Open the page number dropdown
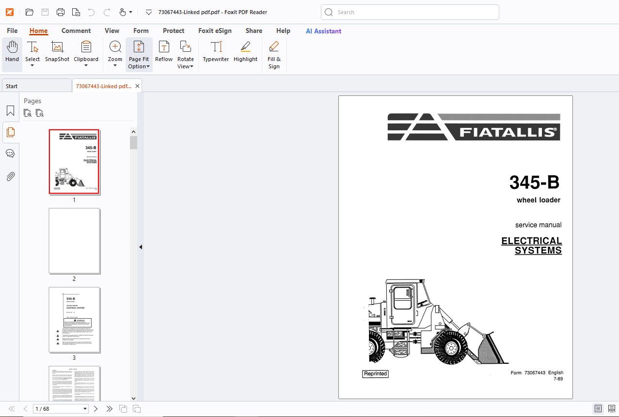 pos(85,409)
